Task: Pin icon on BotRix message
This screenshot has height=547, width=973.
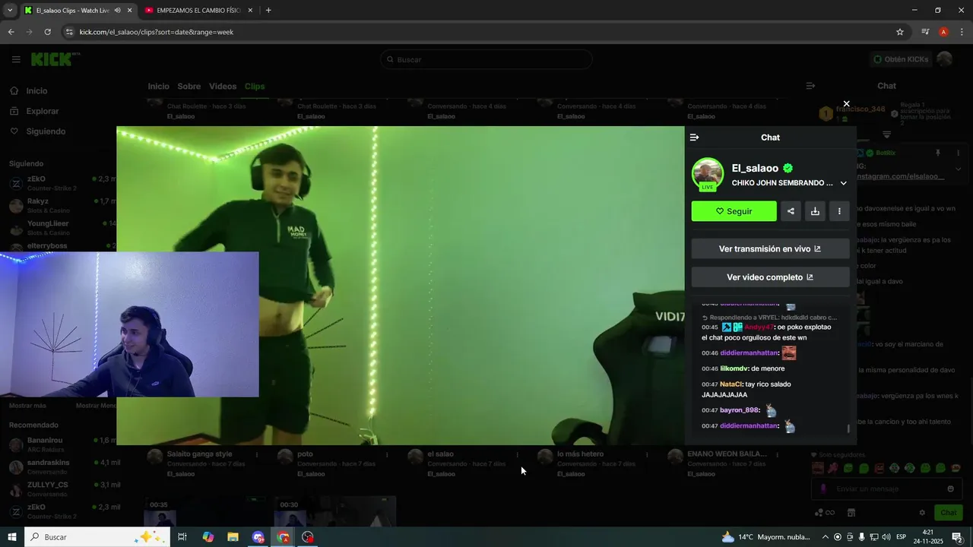Action: [938, 153]
